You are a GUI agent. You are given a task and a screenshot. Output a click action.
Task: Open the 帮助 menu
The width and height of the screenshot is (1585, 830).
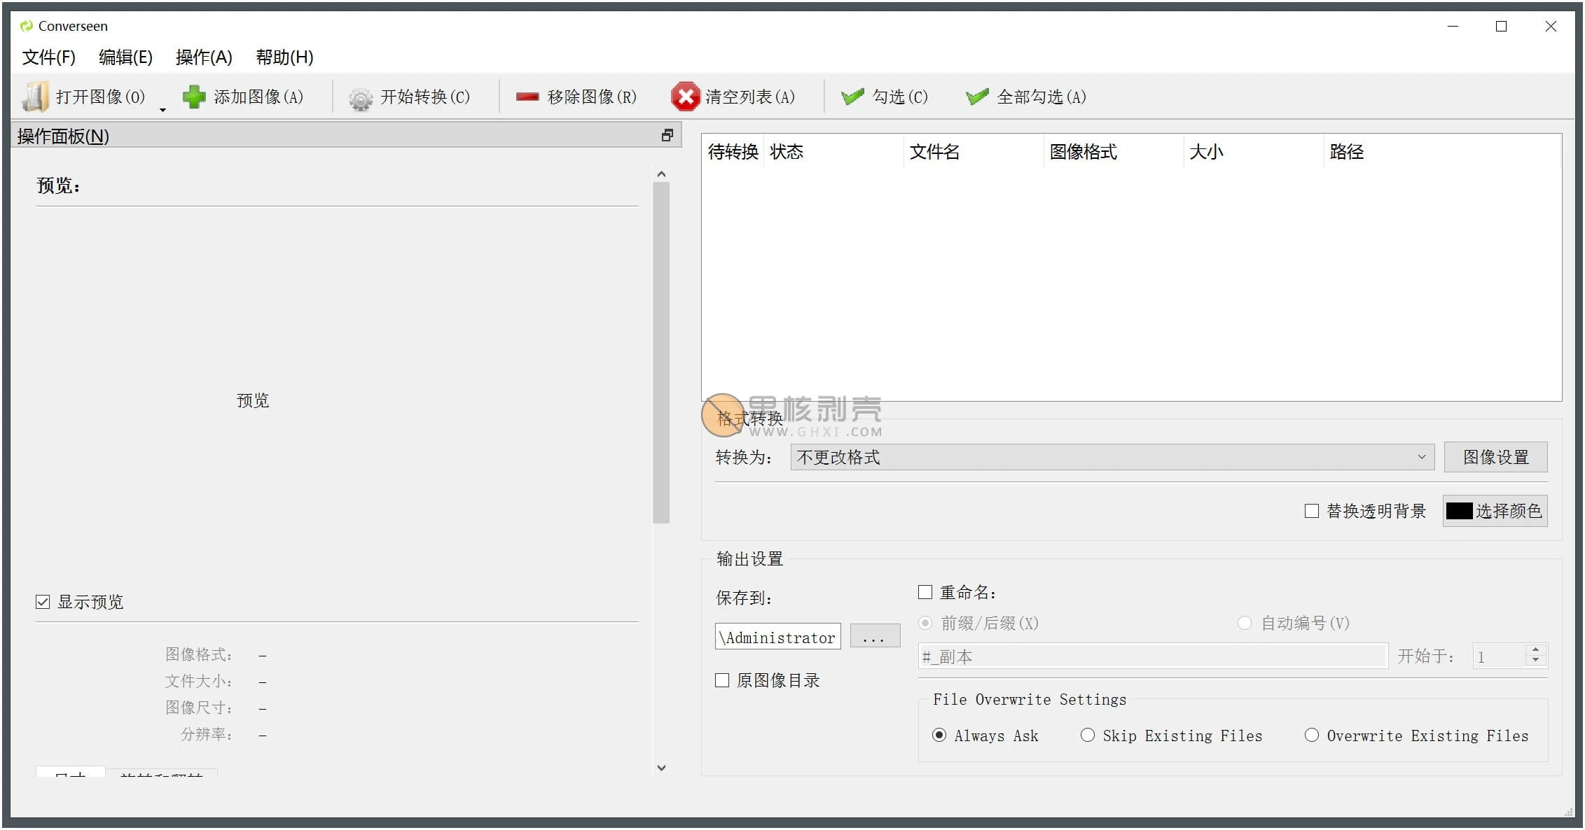point(283,57)
